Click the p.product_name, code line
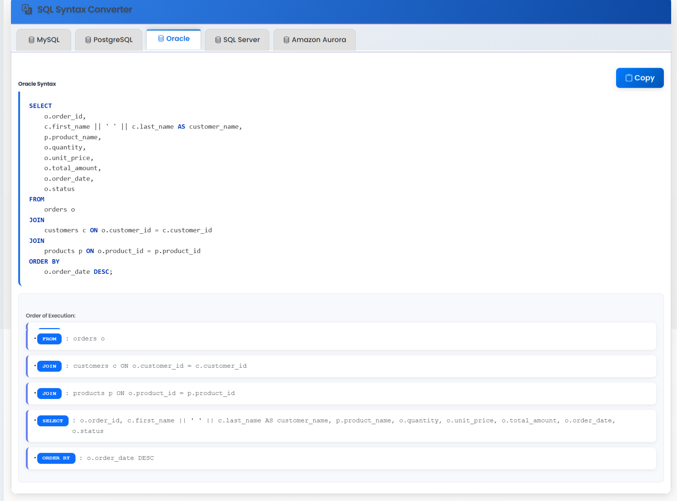 point(73,137)
